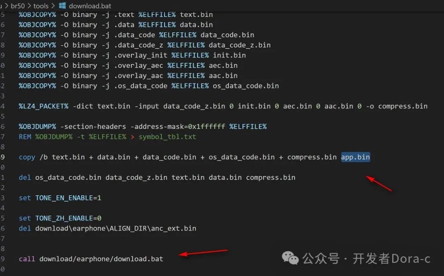Click TONE_ZH_ENABLE=0 variable

68,218
